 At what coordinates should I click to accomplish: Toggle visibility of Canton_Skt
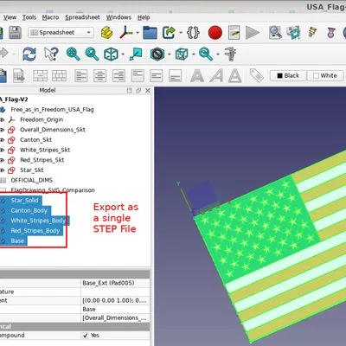pos(2,140)
